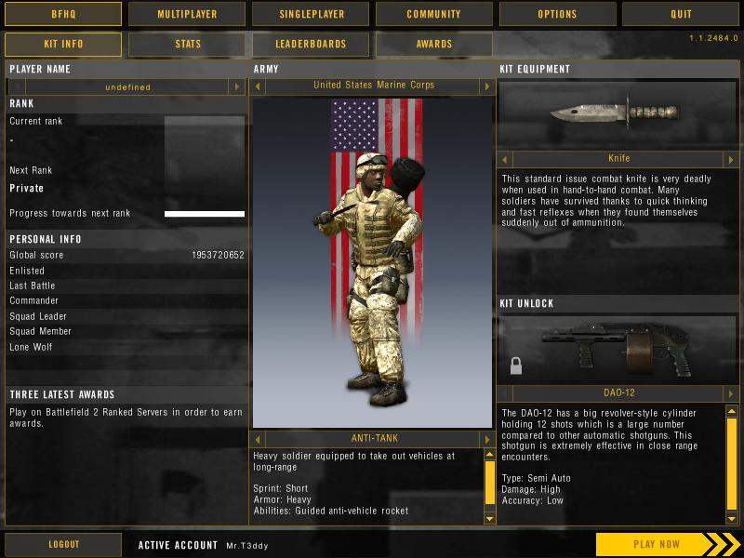The height and width of the screenshot is (558, 744).
Task: Open the Multiplayer menu
Action: pos(187,14)
